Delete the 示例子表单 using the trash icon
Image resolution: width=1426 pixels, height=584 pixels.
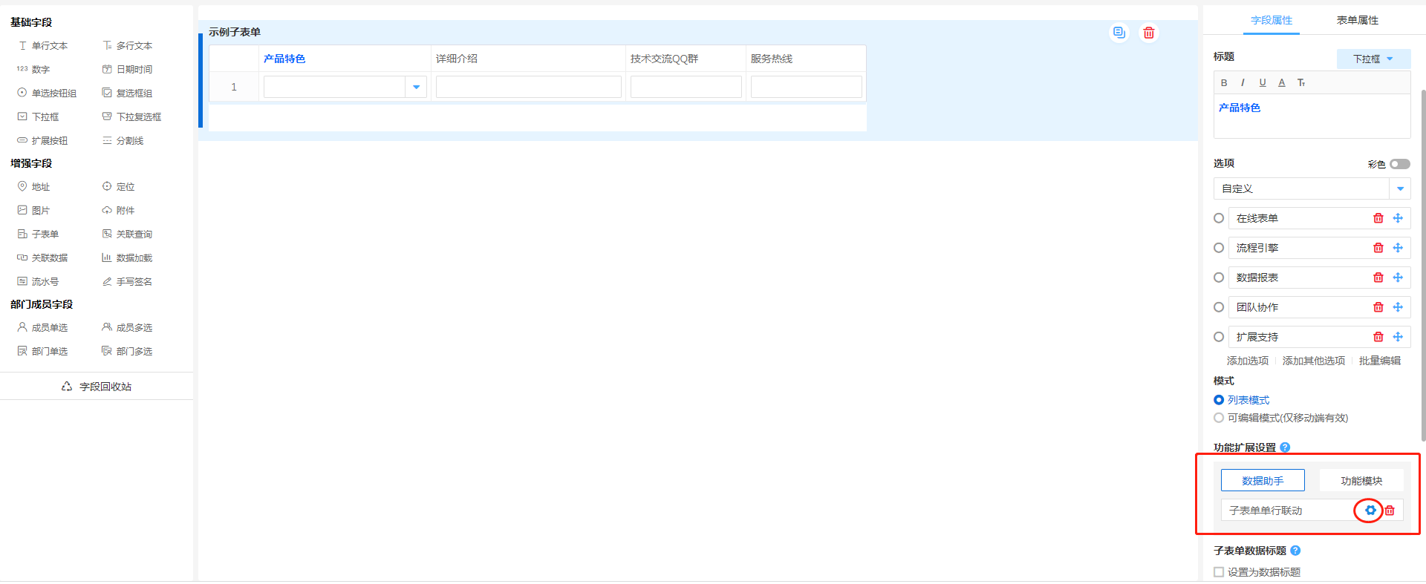[x=1149, y=33]
